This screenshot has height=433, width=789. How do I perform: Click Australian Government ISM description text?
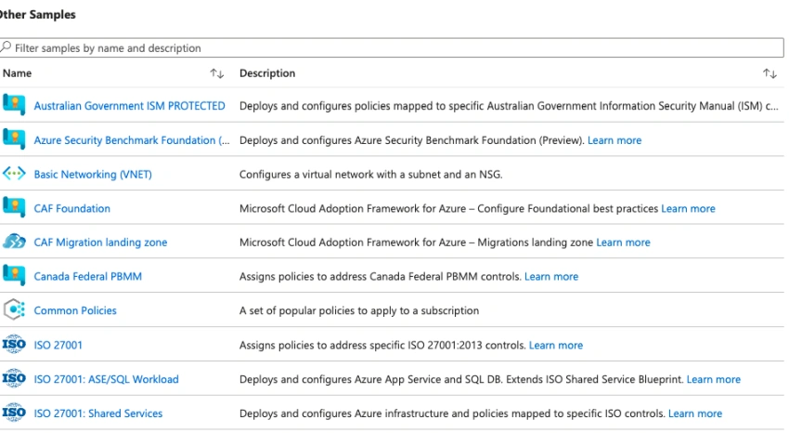point(509,106)
